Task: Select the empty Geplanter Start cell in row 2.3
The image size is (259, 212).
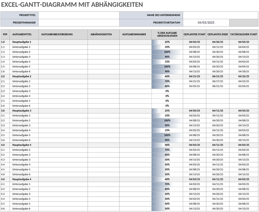Action: [x=194, y=91]
